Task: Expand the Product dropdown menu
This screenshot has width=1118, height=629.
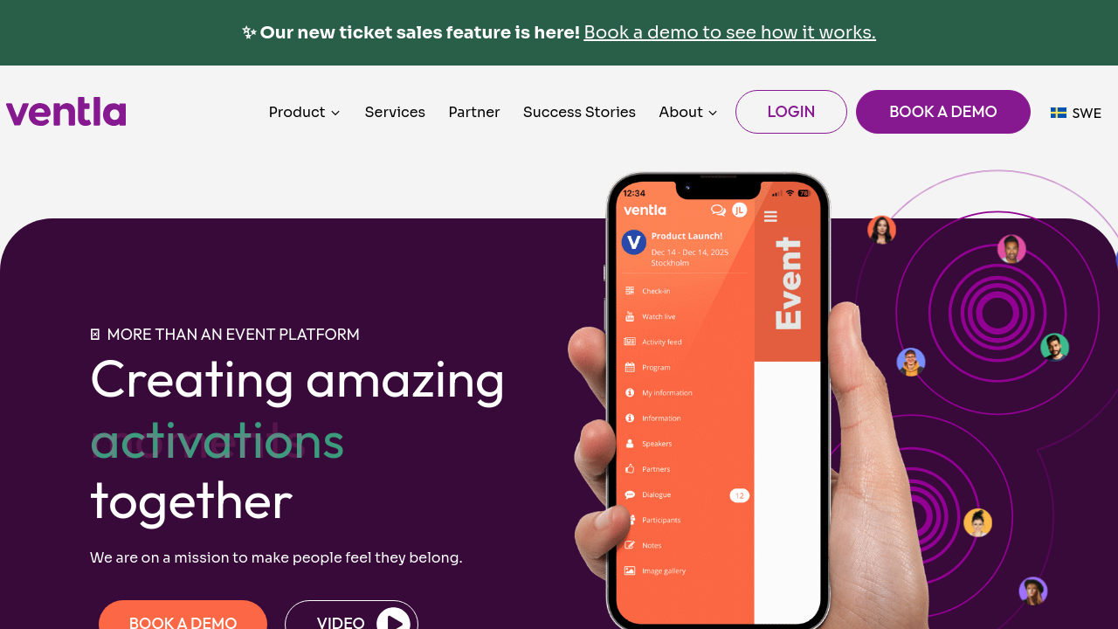Action: 304,112
